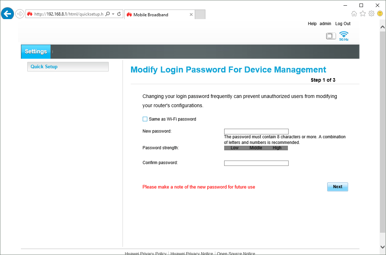Enable Same as Wi-Fi password checkbox
386x255 pixels.
point(145,119)
